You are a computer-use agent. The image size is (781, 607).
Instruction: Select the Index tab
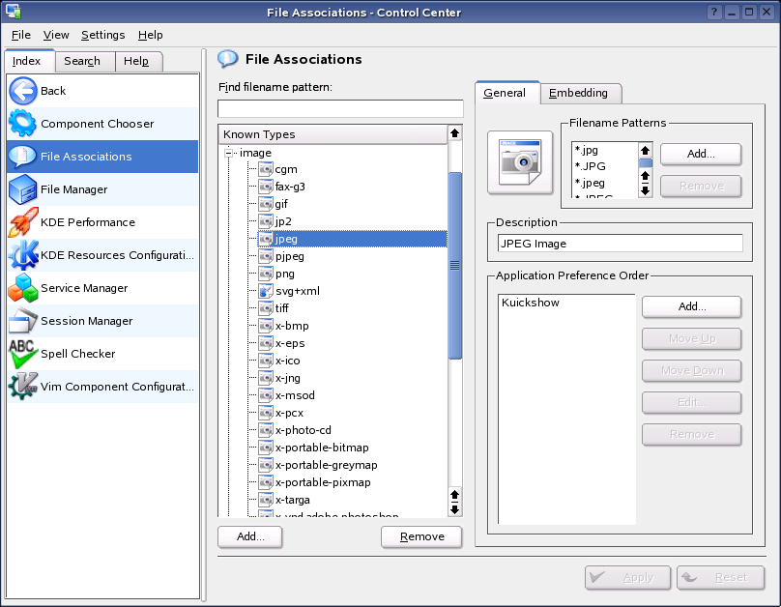click(29, 61)
